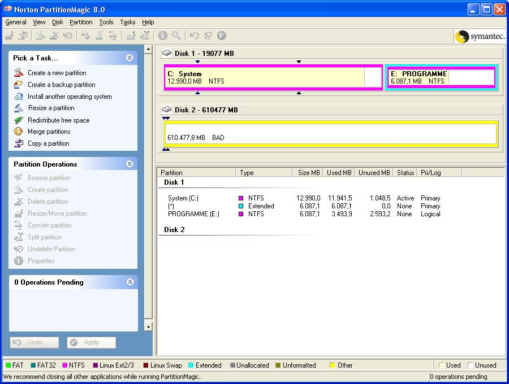This screenshot has width=509, height=384.
Task: Click the Symantec logo
Action: [x=480, y=36]
